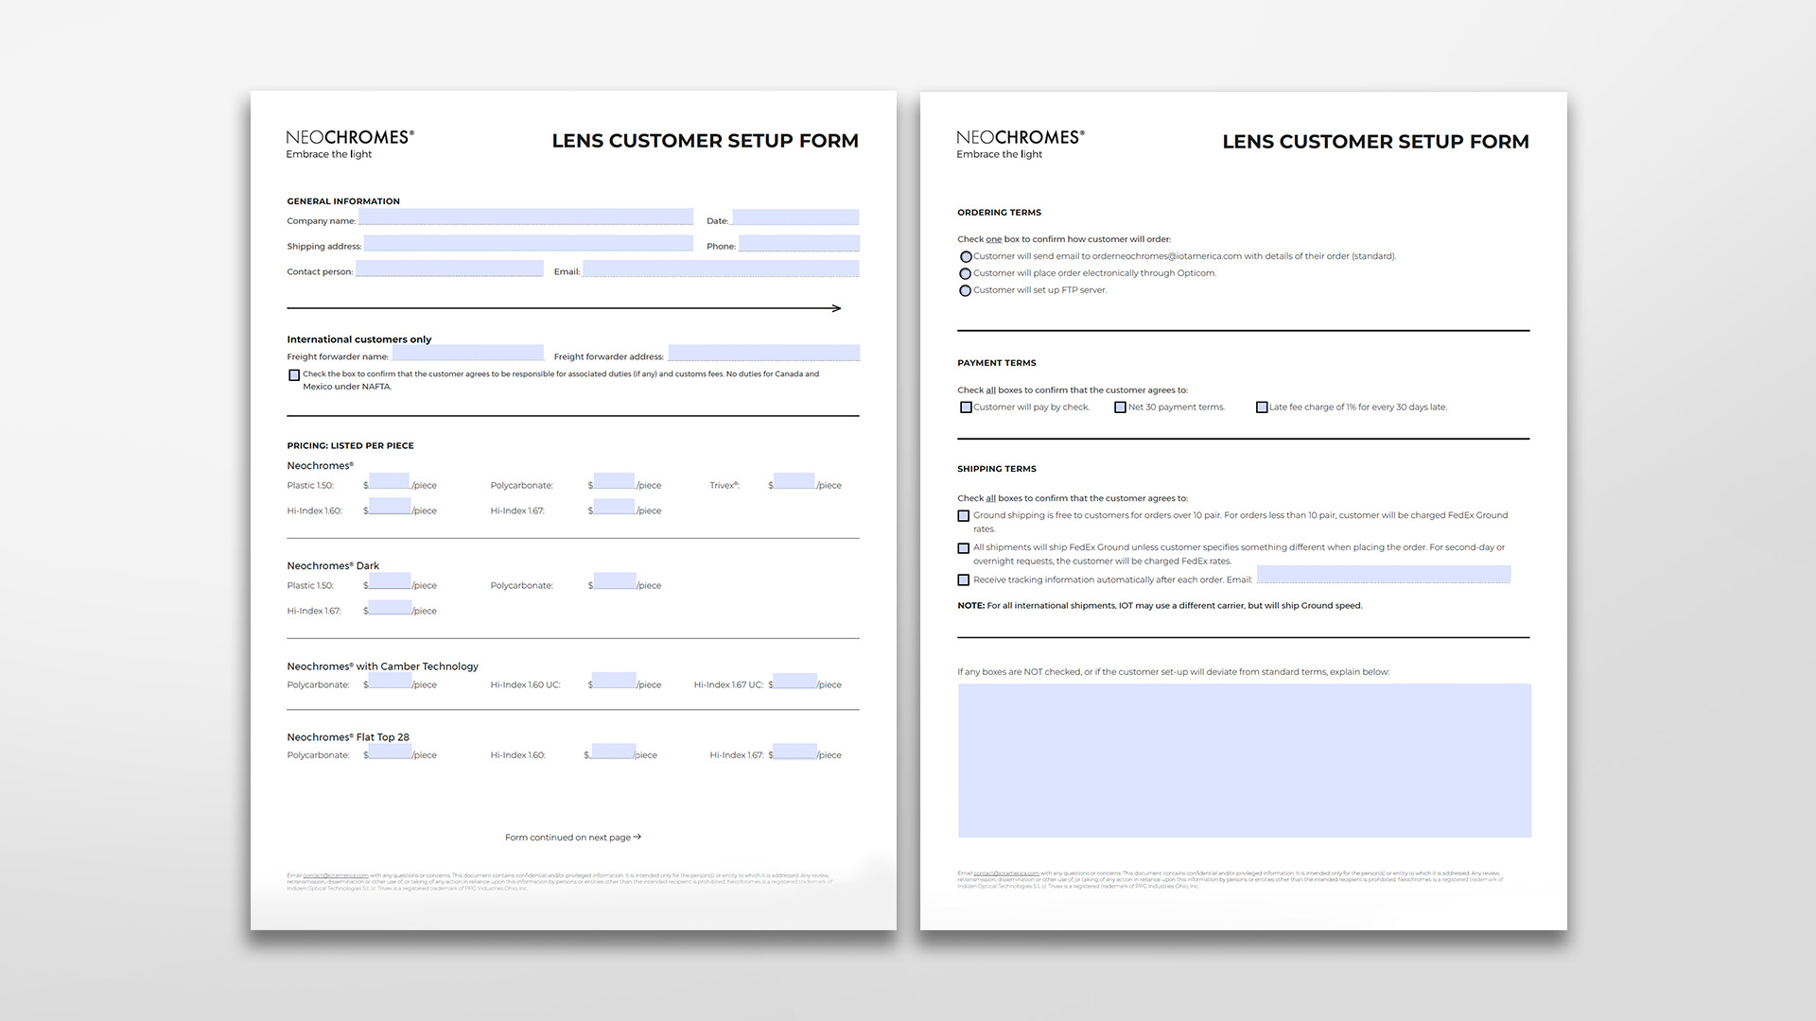Click the ORDERING TERMS heading
This screenshot has width=1816, height=1021.
[999, 213]
